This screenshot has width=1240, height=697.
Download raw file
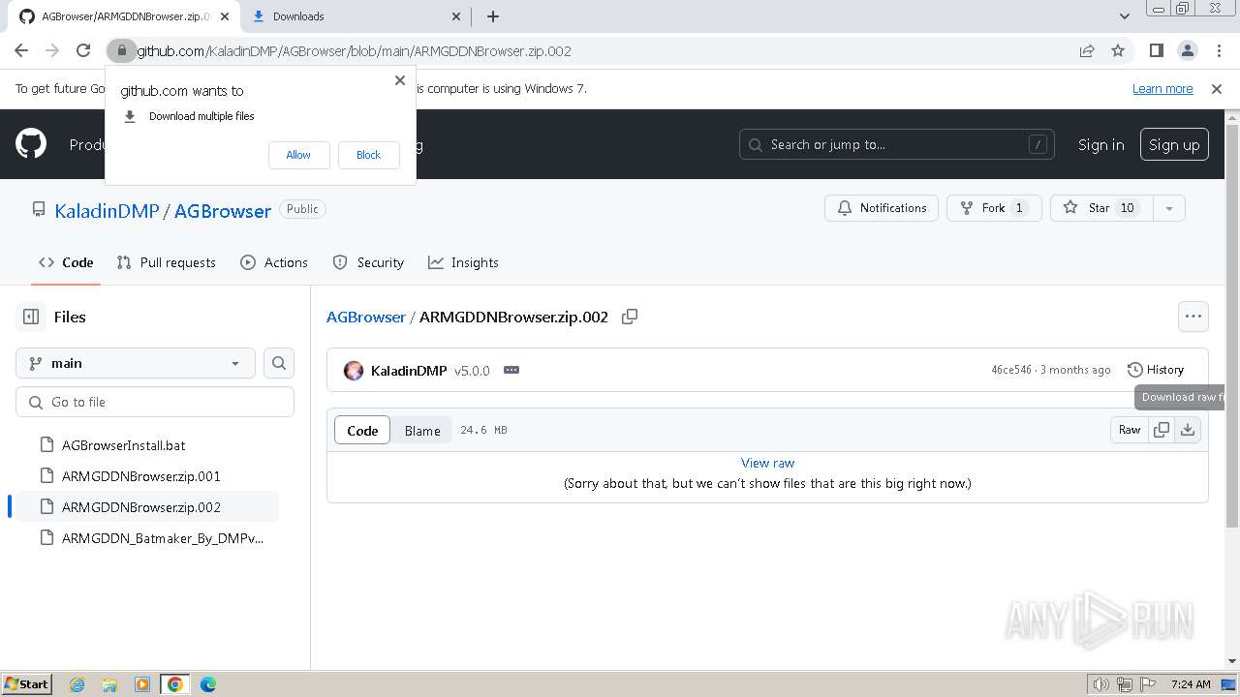[1188, 430]
